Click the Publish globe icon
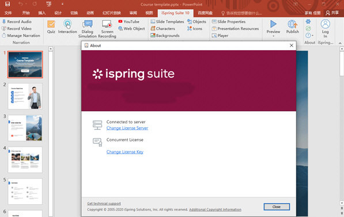 292,24
